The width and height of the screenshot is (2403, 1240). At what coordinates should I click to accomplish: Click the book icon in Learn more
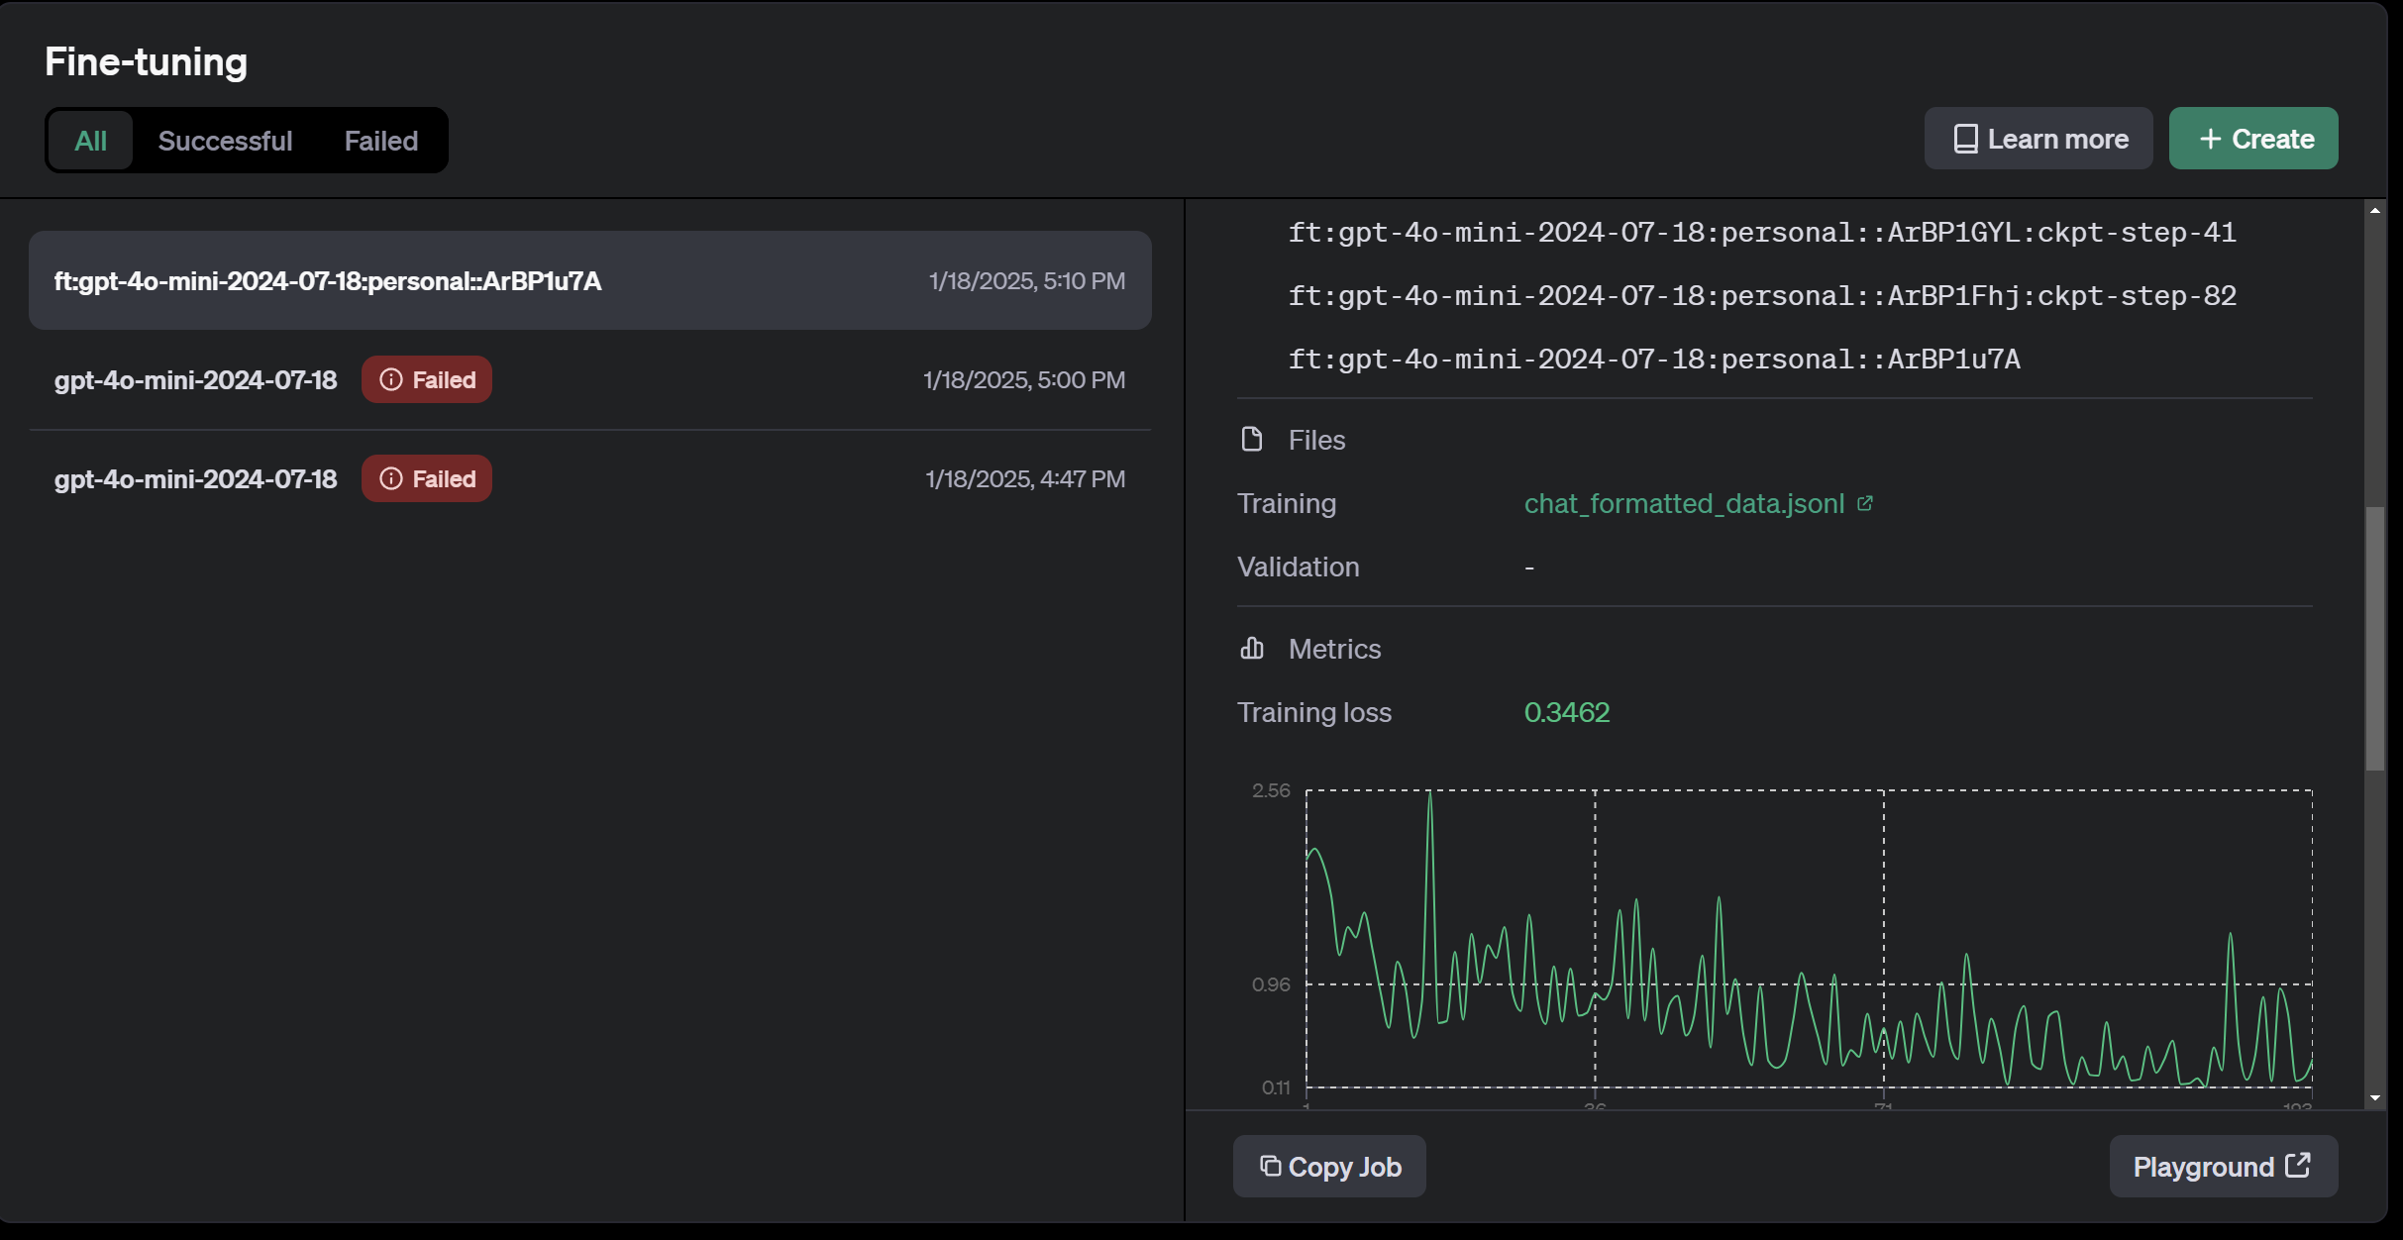pos(1965,140)
